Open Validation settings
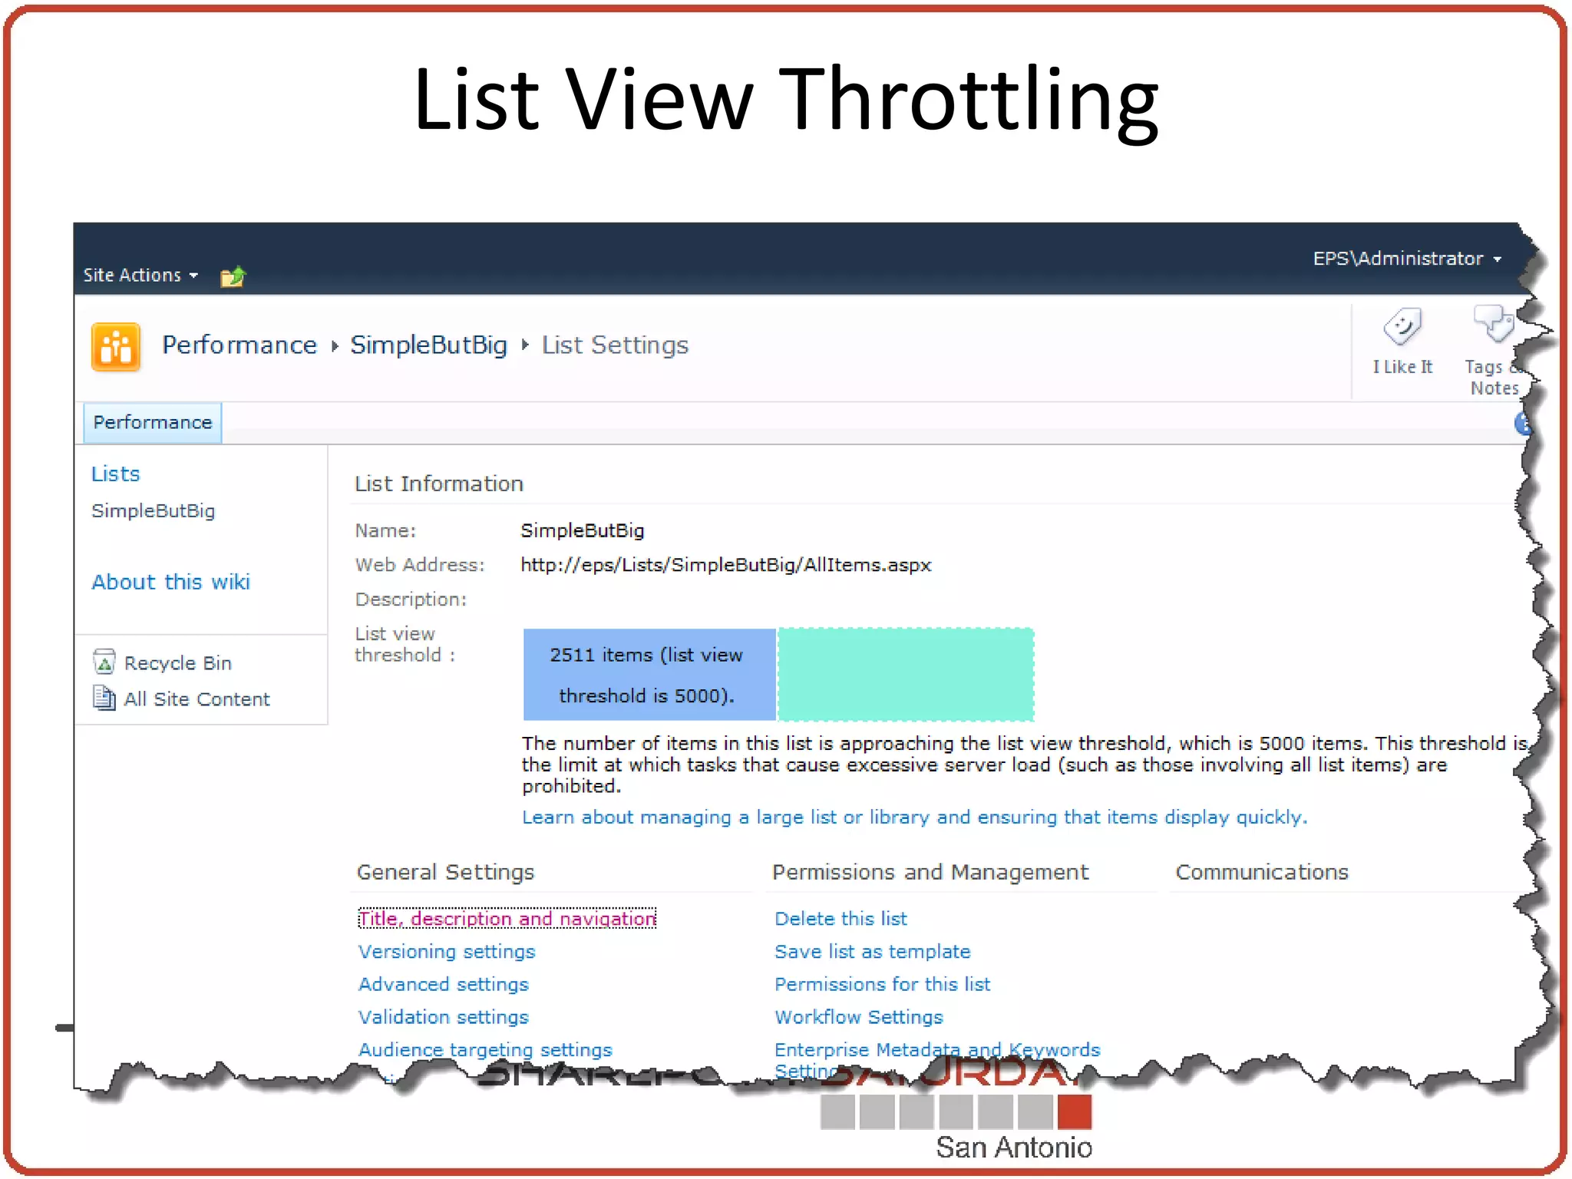Screen dimensions: 1572x1179 point(444,1017)
